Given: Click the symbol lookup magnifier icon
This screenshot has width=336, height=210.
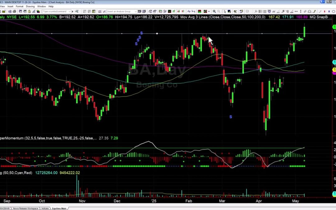Looking at the screenshot, I should [77, 12].
